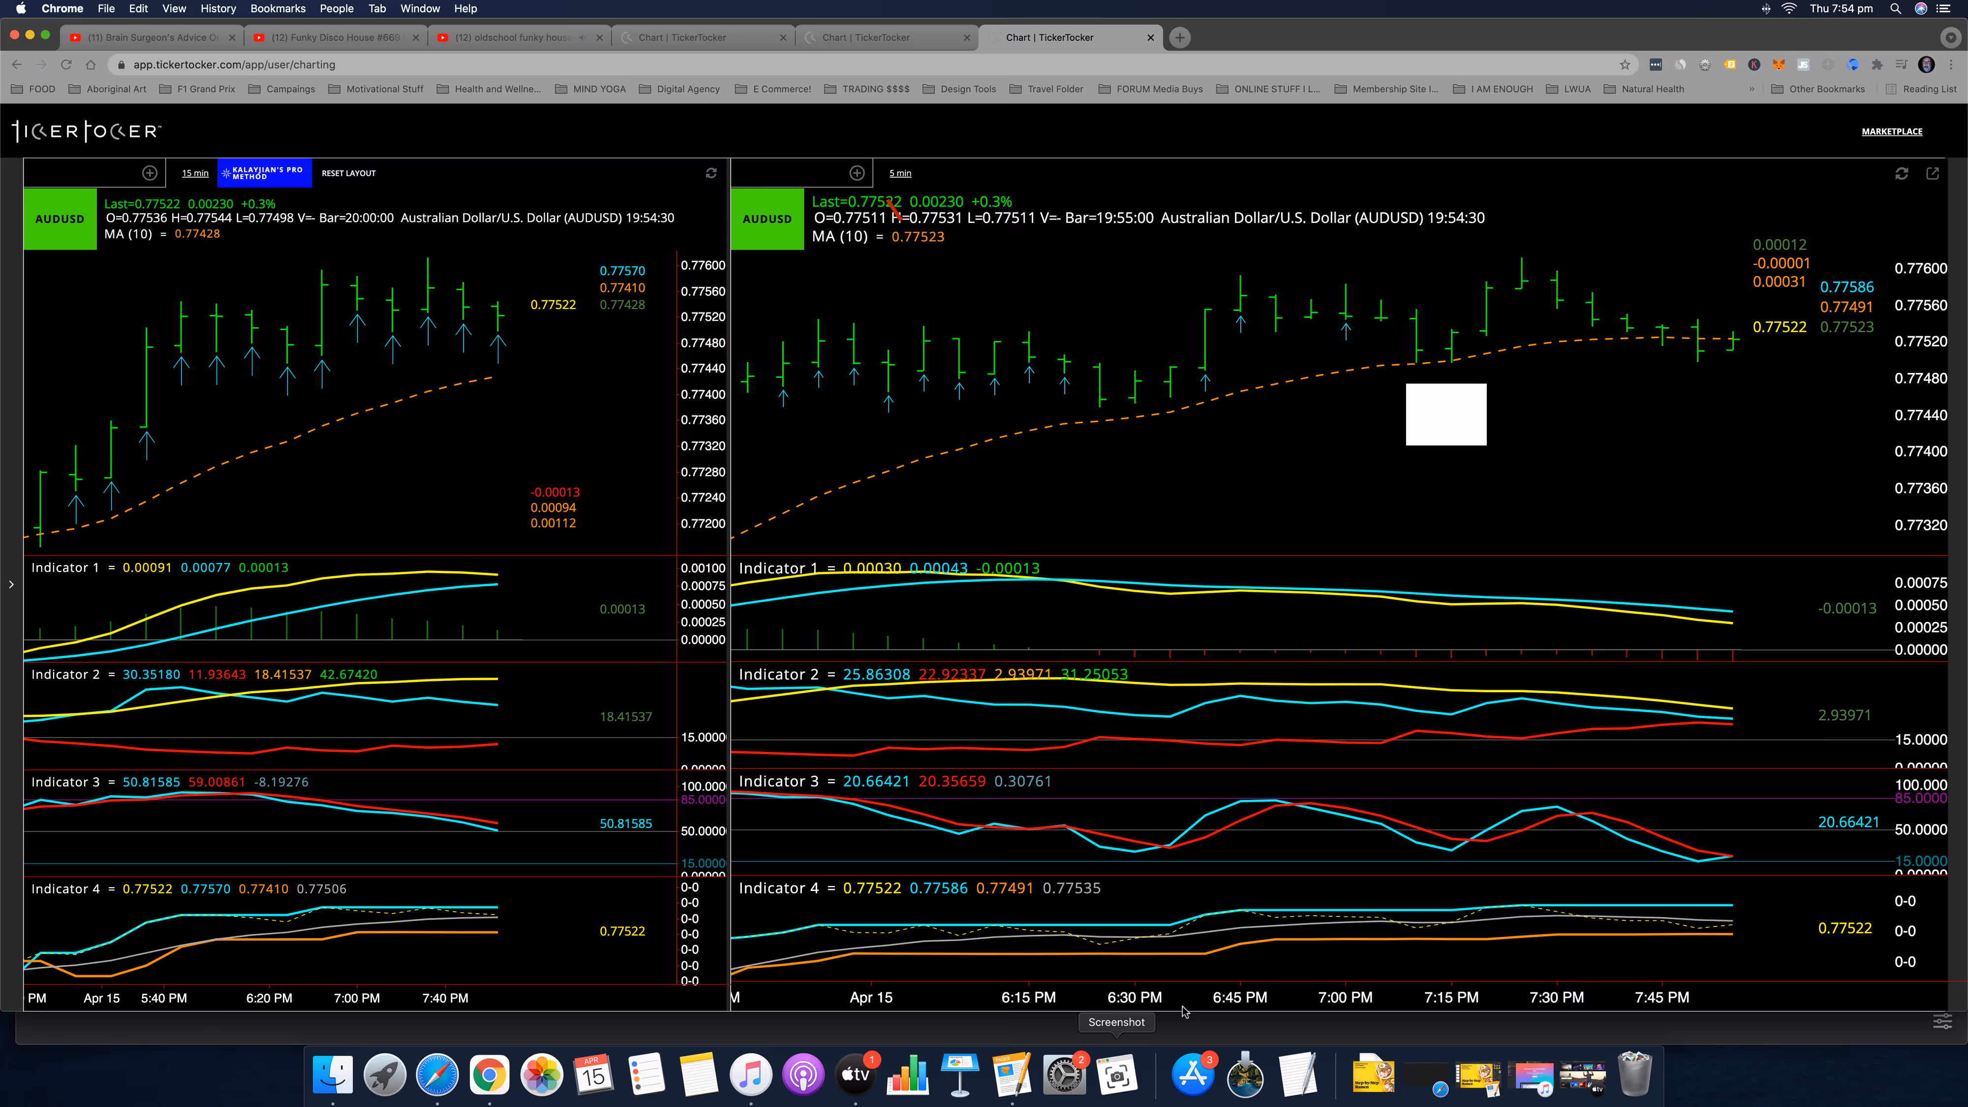Click the Reset Layout button
This screenshot has height=1107, width=1968.
(348, 173)
